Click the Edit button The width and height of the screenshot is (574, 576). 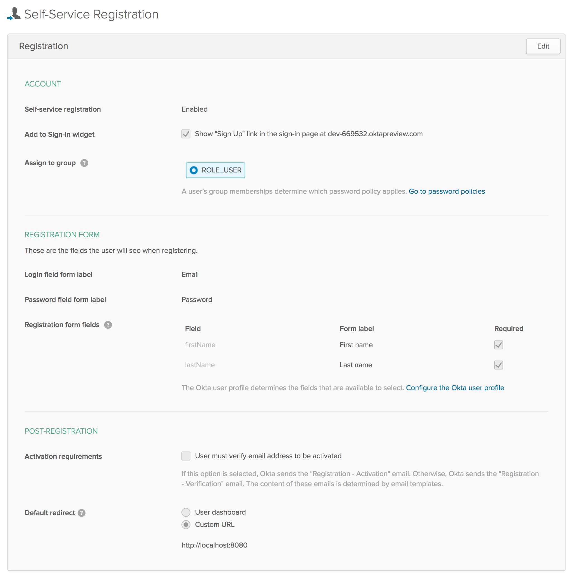point(543,46)
